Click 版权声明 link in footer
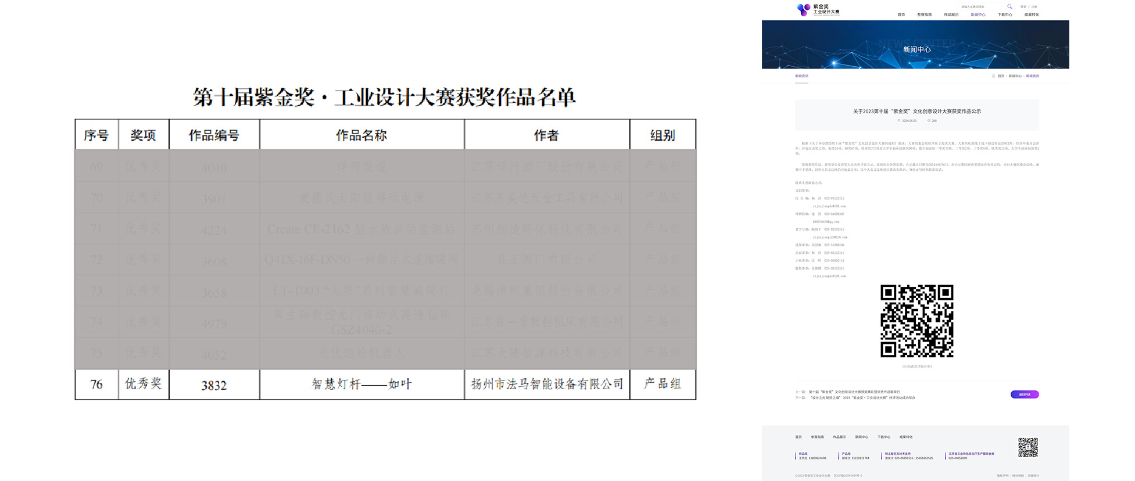The width and height of the screenshot is (1135, 481). click(1002, 476)
